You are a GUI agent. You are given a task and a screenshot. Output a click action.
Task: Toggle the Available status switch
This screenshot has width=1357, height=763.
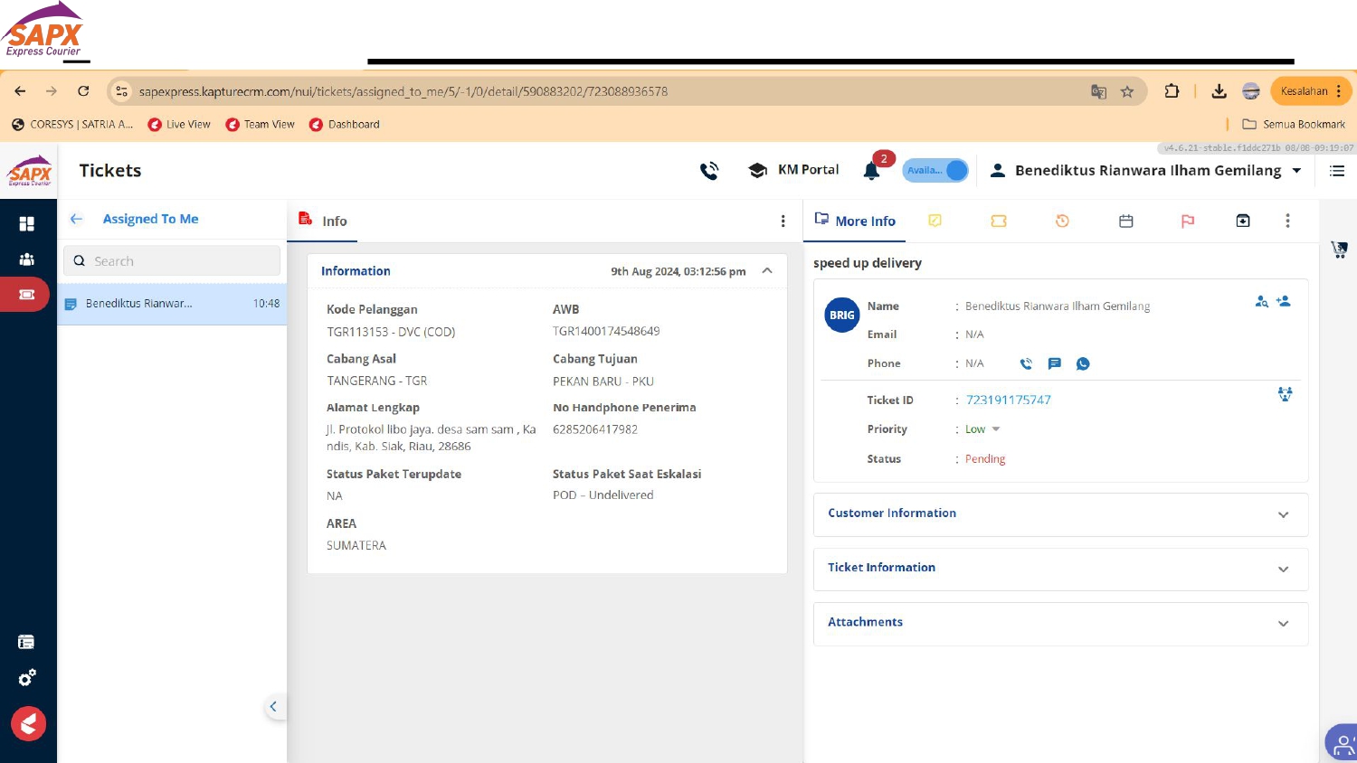935,170
